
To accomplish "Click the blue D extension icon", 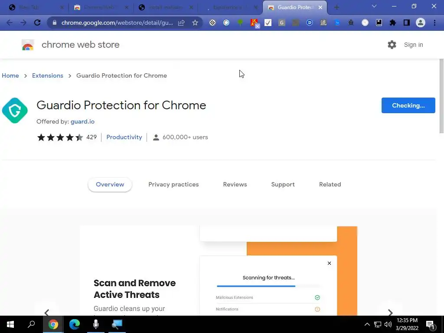I will coord(310,23).
